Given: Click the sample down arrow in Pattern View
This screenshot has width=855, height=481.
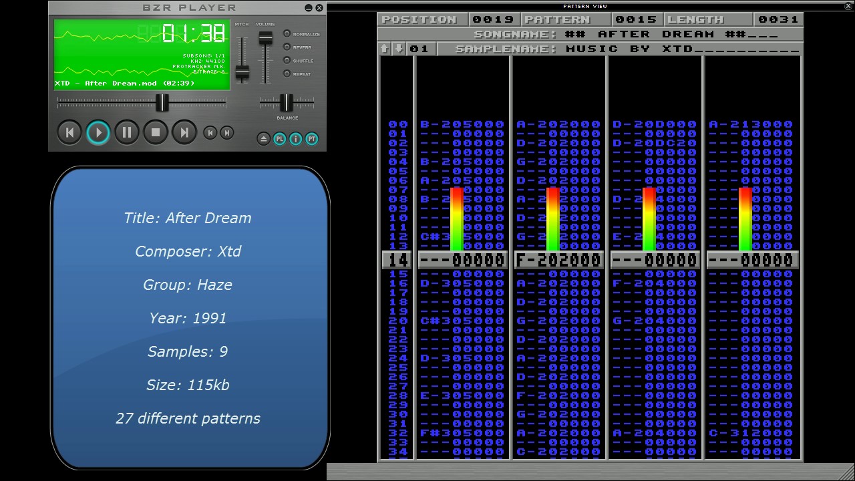Looking at the screenshot, I should click(398, 49).
